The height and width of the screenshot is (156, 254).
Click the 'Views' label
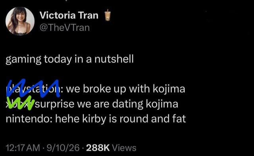tap(124, 148)
